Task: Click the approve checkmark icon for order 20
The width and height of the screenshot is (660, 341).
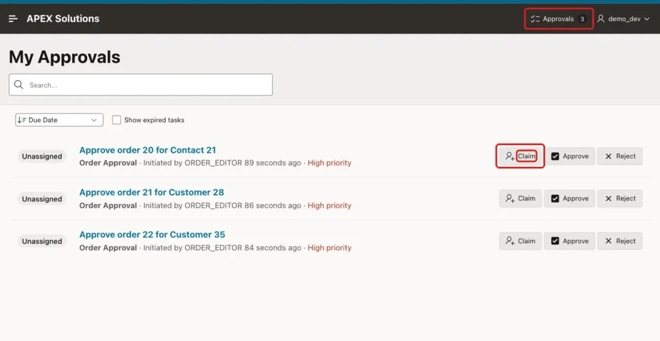Action: click(555, 156)
